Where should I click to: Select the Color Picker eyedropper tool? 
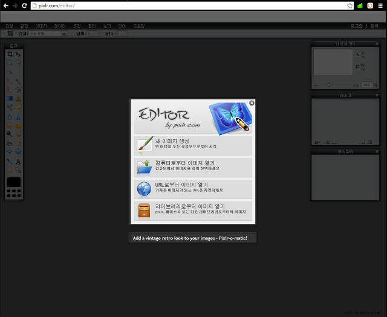[x=10, y=162]
